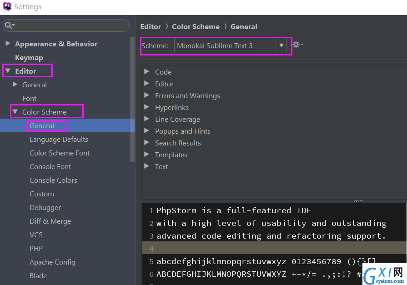Screen dimensions: 407x285
Task: Expand the Code category arrow
Action: tap(146, 71)
